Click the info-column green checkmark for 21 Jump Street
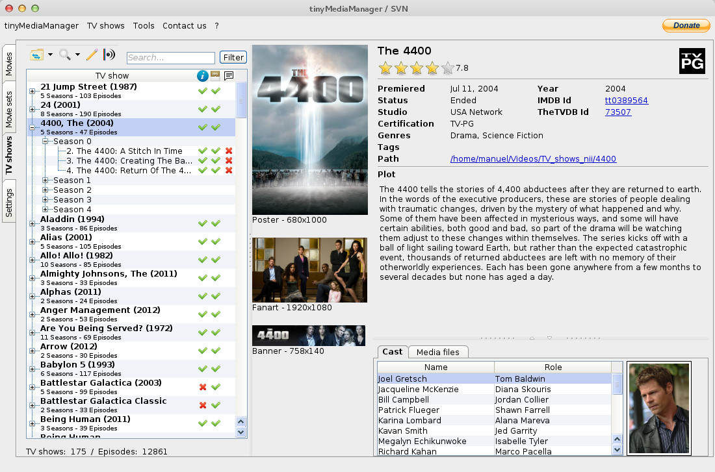The image size is (715, 472). (x=203, y=91)
